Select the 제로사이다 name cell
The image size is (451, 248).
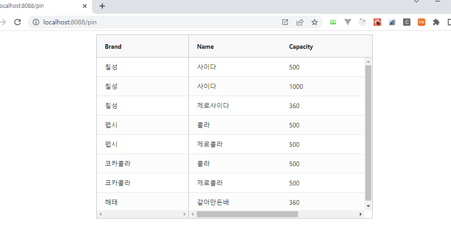234,105
